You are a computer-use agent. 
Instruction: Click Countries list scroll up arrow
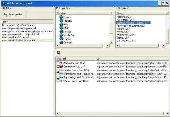click(111, 13)
